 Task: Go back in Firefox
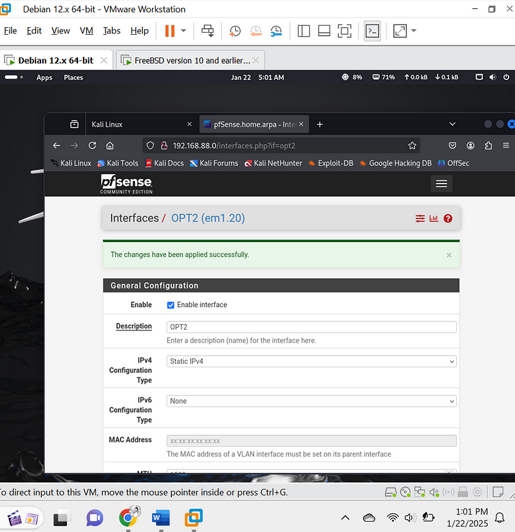[57, 146]
